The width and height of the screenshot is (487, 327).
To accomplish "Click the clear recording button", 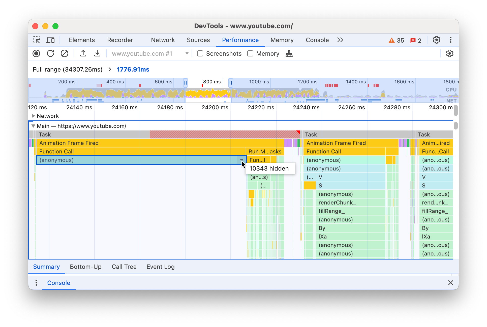I will (64, 54).
